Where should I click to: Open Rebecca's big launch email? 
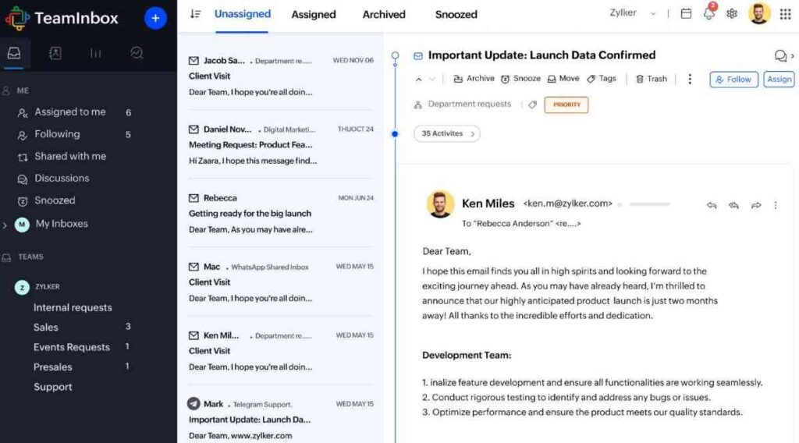[281, 214]
